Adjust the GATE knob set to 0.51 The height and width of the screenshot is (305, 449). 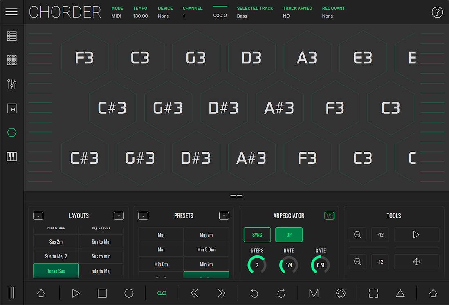point(320,265)
